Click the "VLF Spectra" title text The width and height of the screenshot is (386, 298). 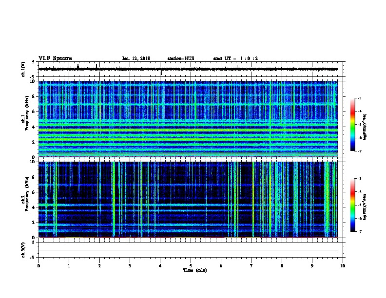point(55,58)
